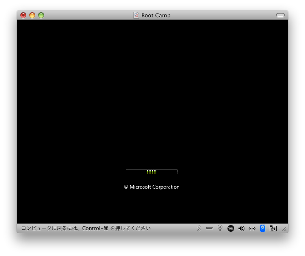Image resolution: width=305 pixels, height=256 pixels.
Task: Open the CD/DVD drive icon
Action: [231, 228]
